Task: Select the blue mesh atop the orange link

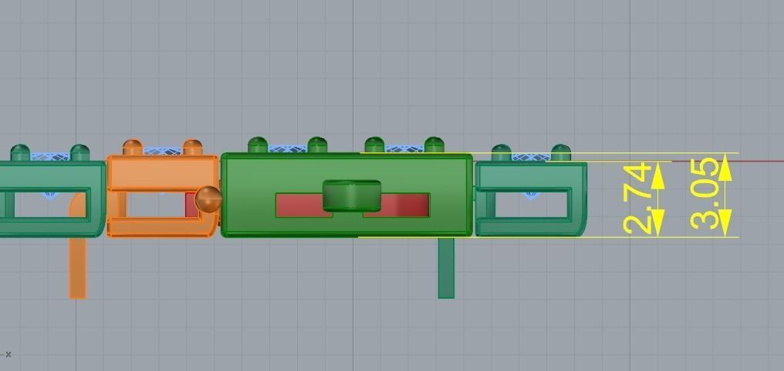Action: [x=163, y=151]
